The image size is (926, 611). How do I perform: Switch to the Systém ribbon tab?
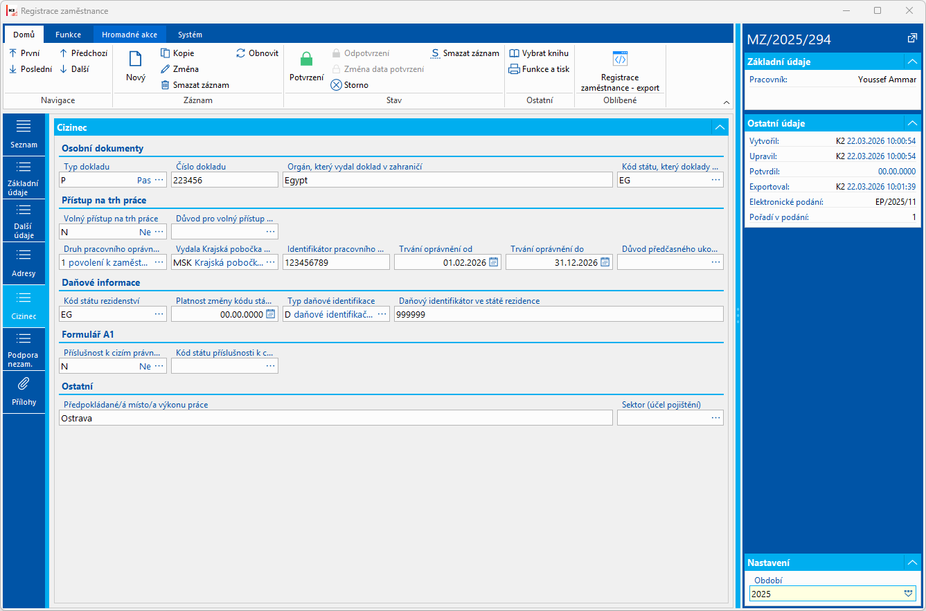[190, 35]
